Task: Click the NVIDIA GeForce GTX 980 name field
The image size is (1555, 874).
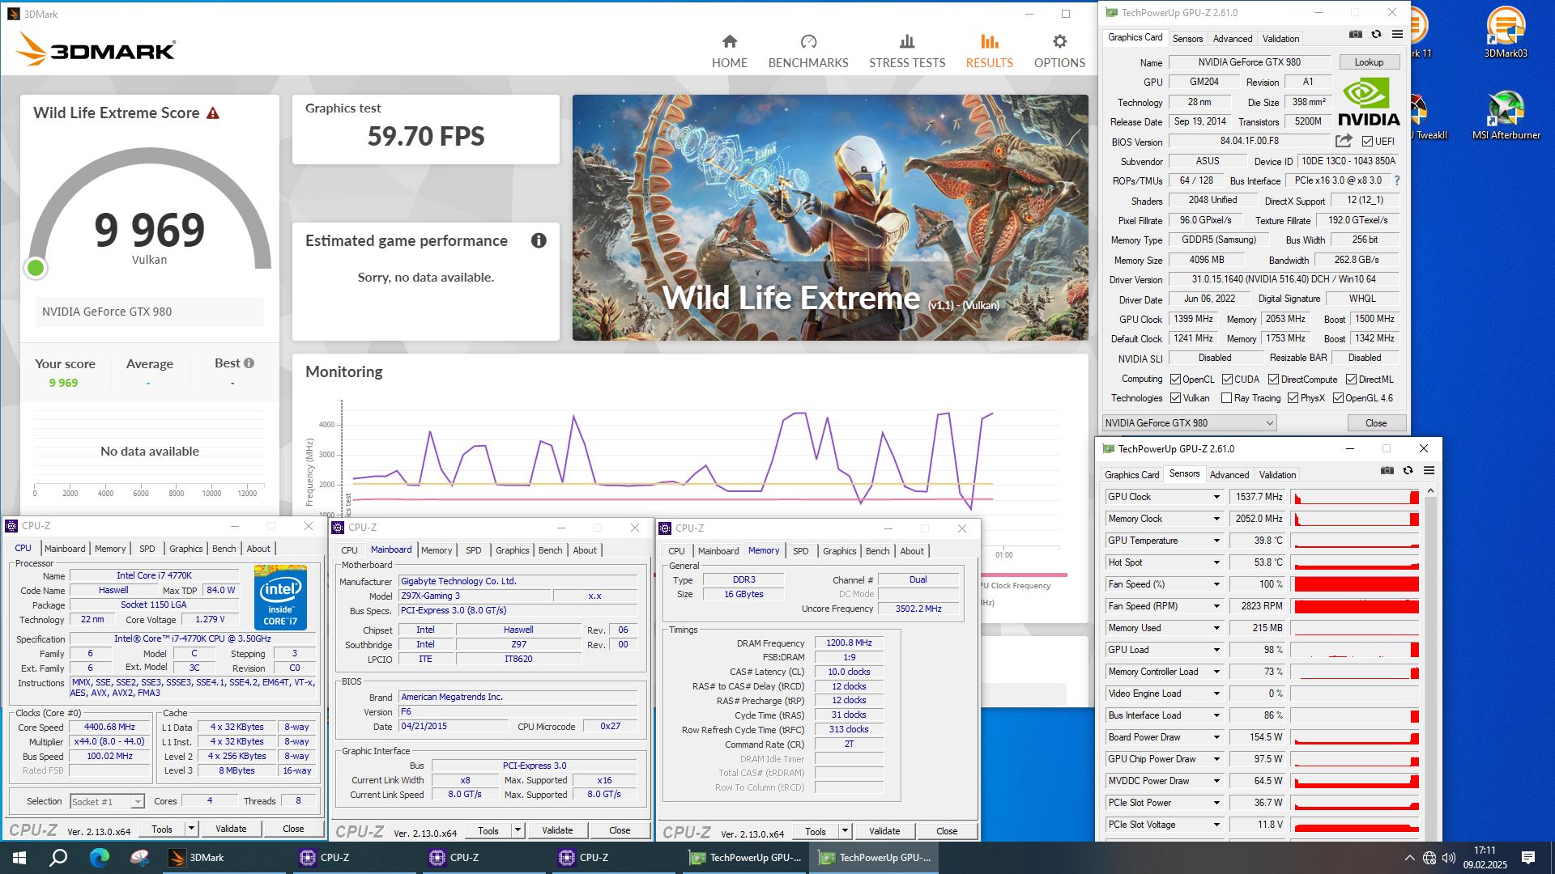Action: coord(1249,62)
